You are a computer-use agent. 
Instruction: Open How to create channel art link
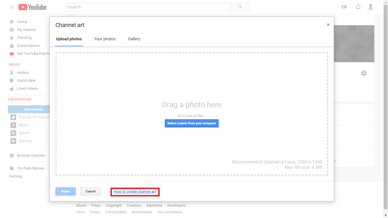[x=135, y=192]
